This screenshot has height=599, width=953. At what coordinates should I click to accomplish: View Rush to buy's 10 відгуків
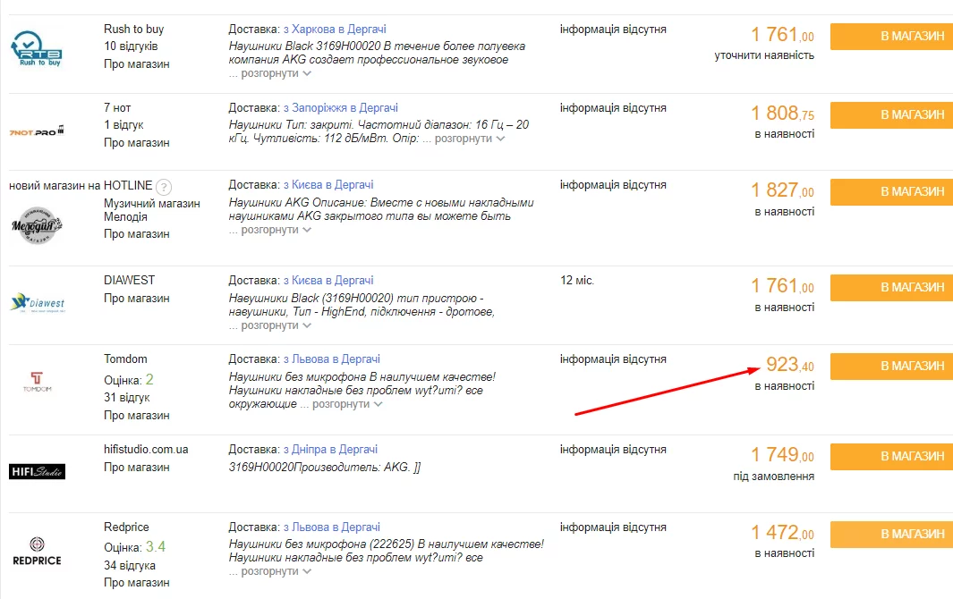pos(131,46)
